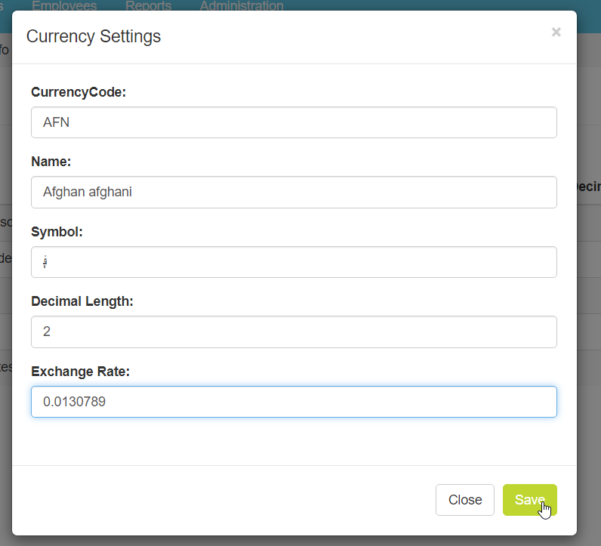Select the Decimal Length input field
The width and height of the screenshot is (601, 546).
294,332
